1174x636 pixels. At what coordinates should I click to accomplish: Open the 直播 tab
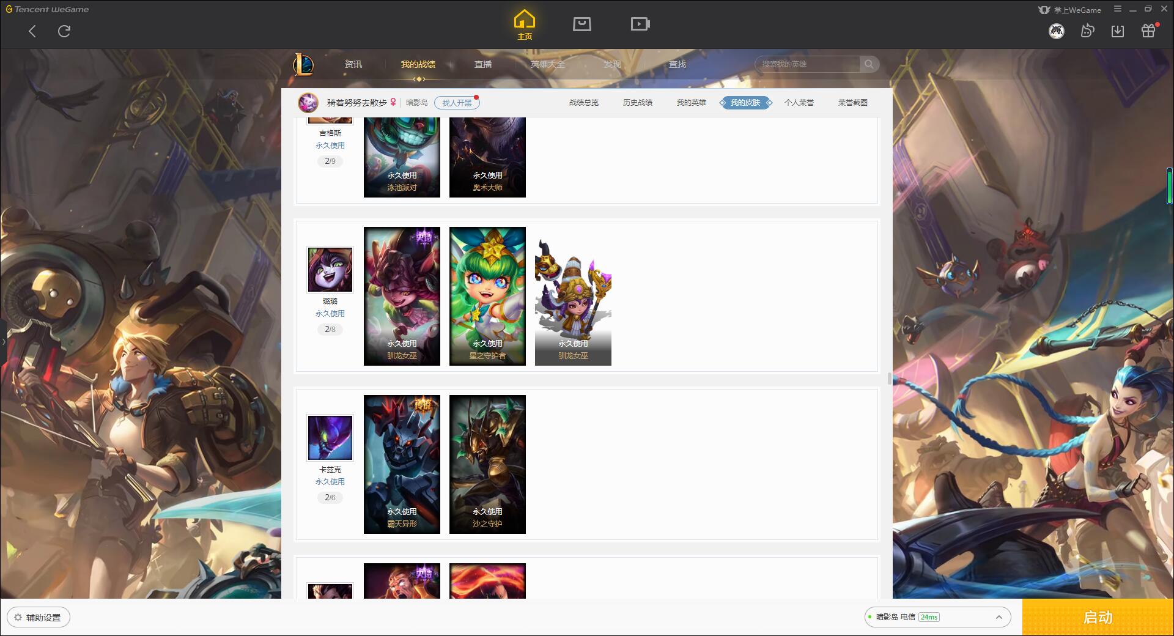tap(483, 64)
